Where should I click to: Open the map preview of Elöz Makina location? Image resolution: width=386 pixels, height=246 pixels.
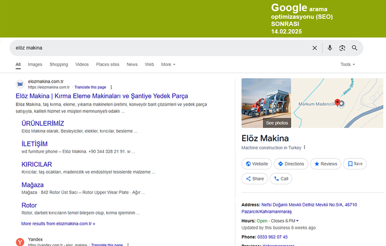(337, 103)
